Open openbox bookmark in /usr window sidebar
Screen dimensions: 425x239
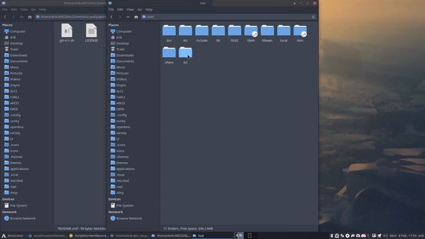(120, 127)
